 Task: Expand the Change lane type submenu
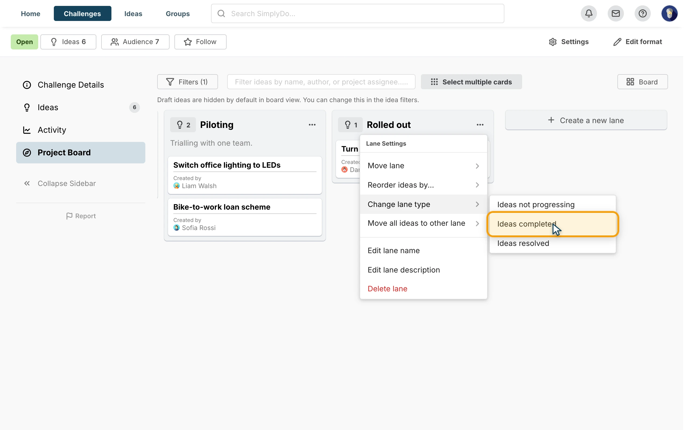click(x=423, y=204)
